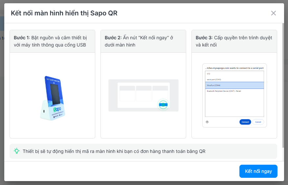This screenshot has width=288, height=185.
Task: Select the "Bước 2" instruction heading
Action: tap(139, 41)
